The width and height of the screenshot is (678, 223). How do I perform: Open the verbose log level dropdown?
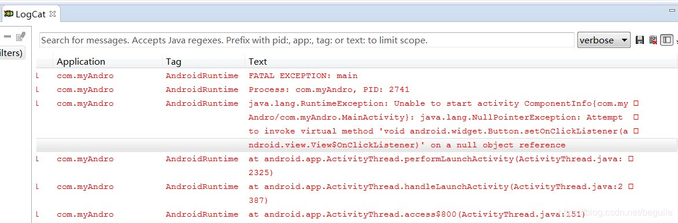(603, 40)
